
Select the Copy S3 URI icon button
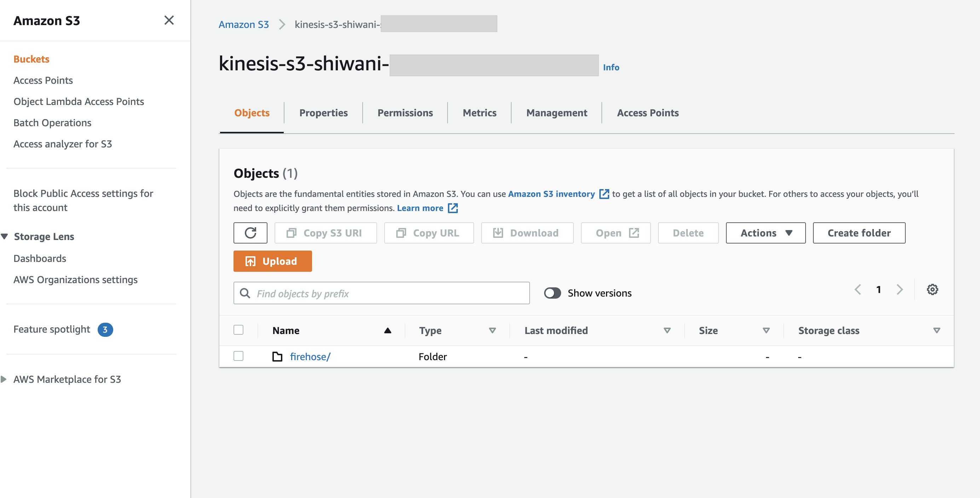point(292,233)
